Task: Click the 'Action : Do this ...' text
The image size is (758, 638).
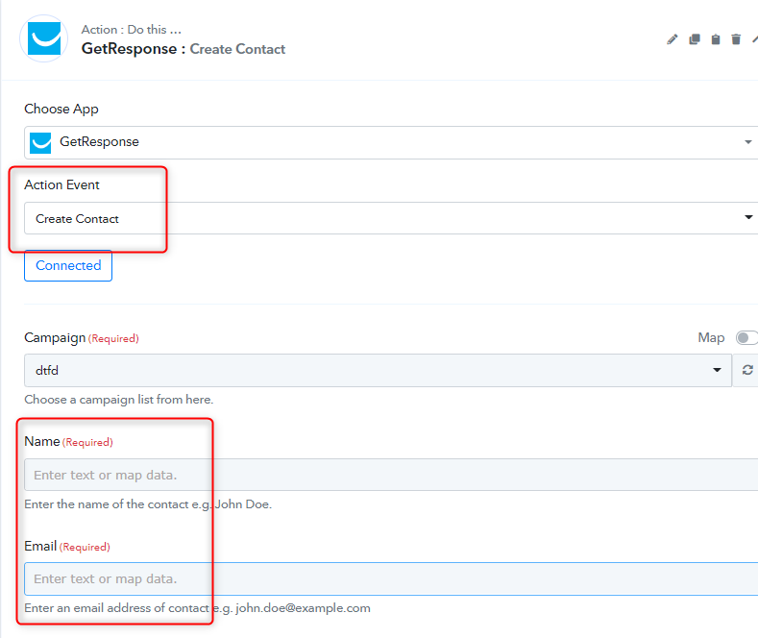Action: click(131, 30)
